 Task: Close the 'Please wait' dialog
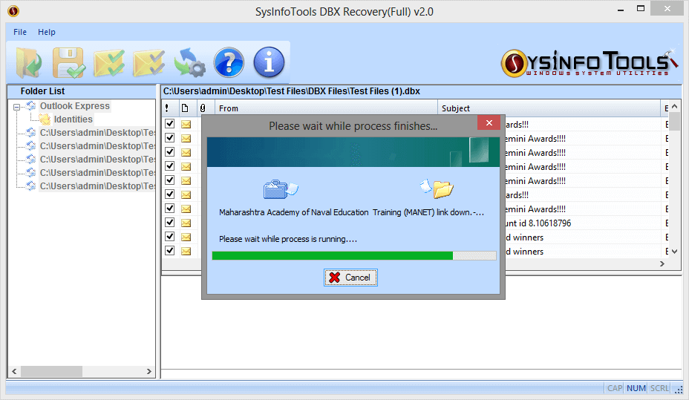point(489,123)
